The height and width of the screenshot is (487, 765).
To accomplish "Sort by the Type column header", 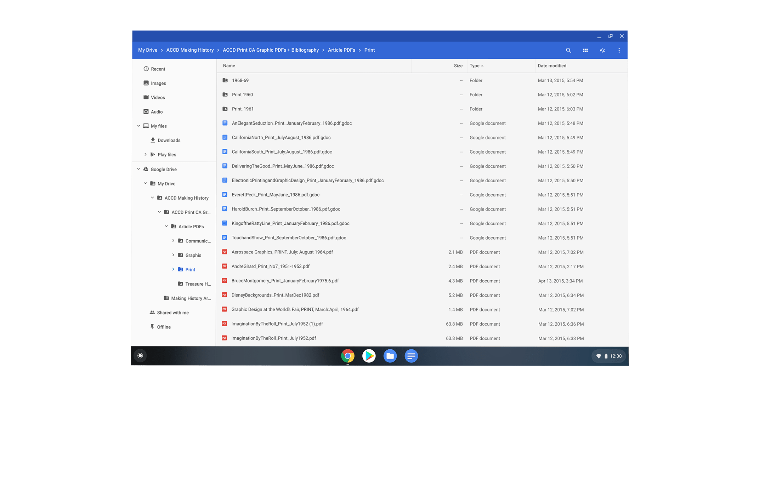I will coord(475,66).
